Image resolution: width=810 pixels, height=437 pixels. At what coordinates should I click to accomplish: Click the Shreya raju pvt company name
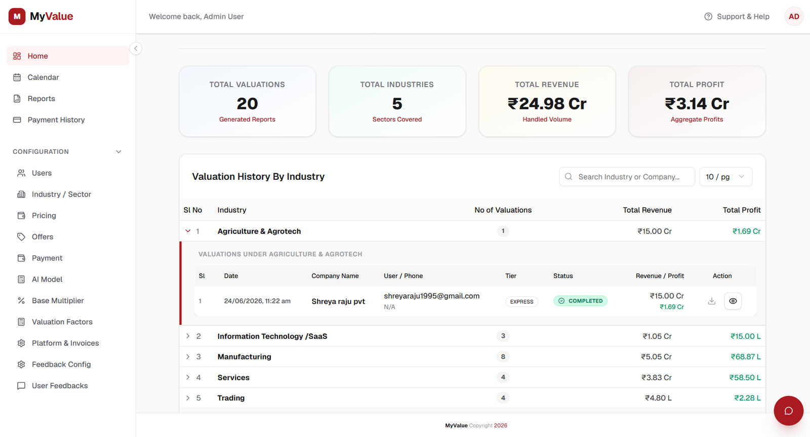[338, 301]
